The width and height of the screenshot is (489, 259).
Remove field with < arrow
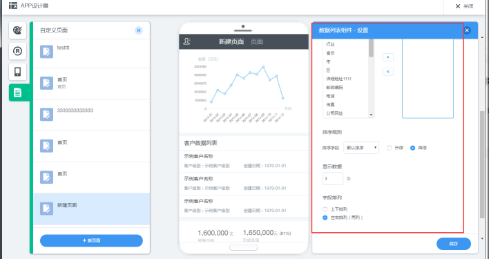point(388,72)
